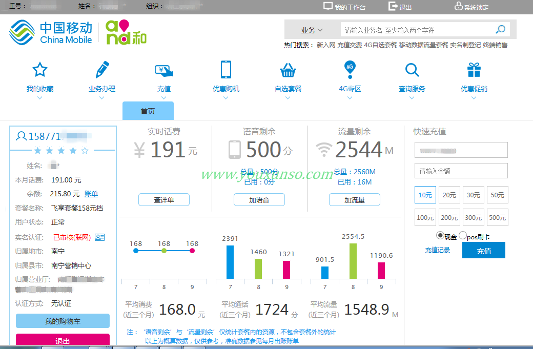Expand chevron under 我的收藏
Viewport: 533px width, 349px height.
(x=40, y=98)
